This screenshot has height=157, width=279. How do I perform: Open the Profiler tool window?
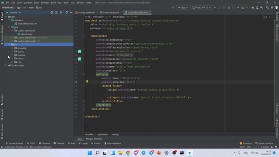coord(96,143)
